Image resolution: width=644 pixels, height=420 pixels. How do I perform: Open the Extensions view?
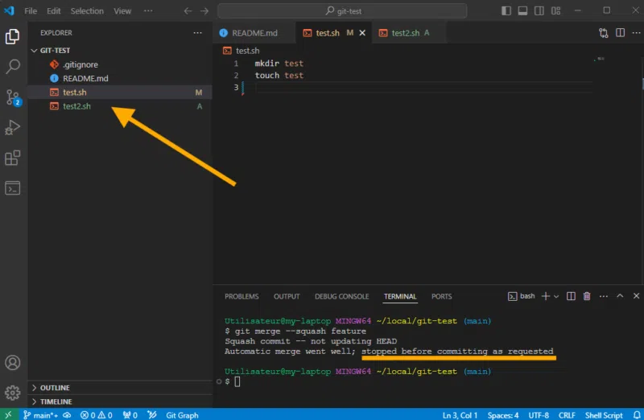[13, 158]
